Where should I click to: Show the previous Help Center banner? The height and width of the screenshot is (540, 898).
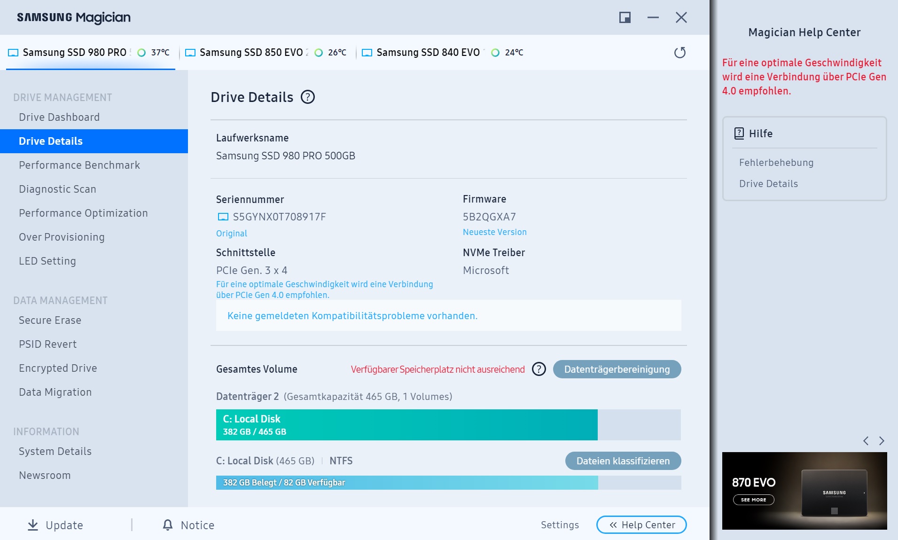866,441
